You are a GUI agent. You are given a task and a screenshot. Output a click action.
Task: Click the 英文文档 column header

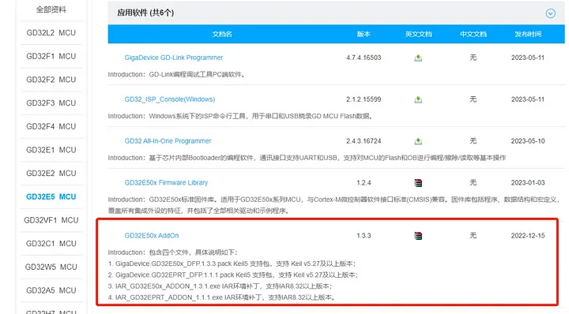pos(418,34)
